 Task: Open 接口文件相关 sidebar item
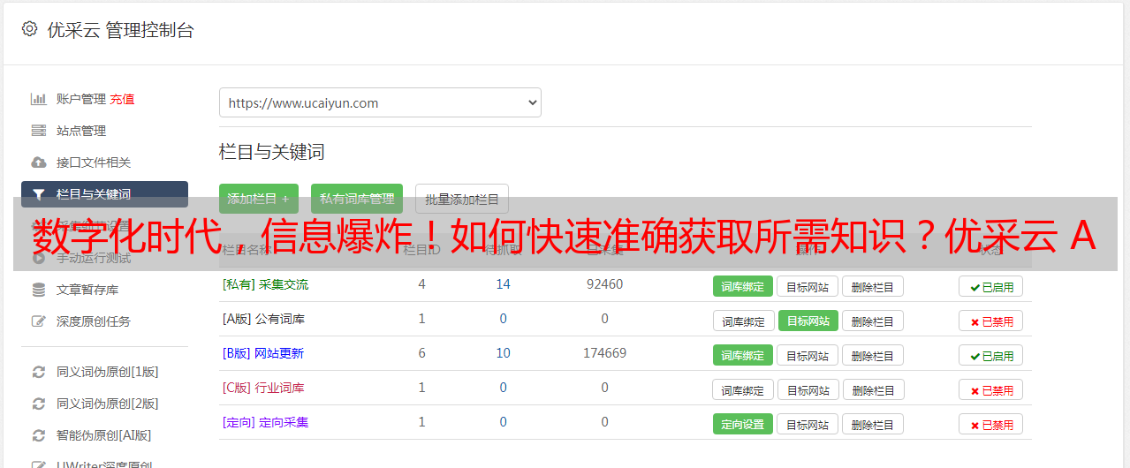[94, 162]
